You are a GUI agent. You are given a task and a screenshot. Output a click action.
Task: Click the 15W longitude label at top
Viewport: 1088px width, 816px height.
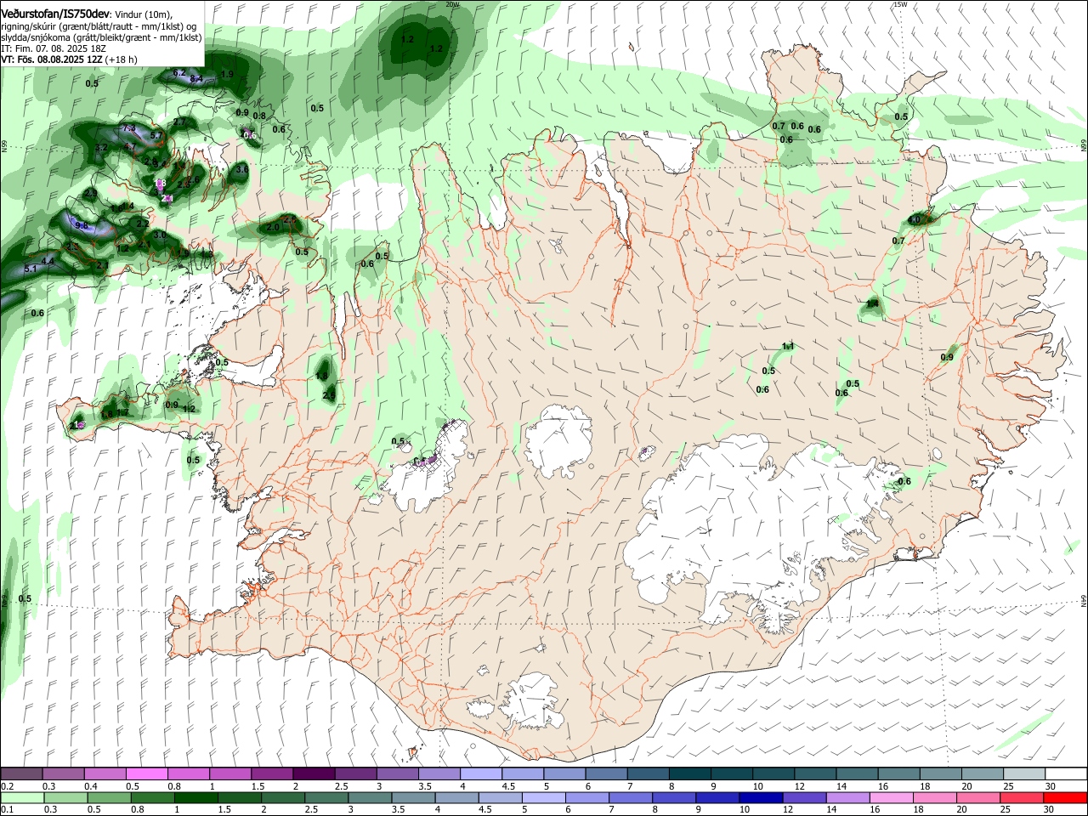point(900,3)
